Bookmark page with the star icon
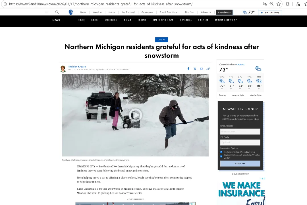 pyautogui.click(x=279, y=4)
